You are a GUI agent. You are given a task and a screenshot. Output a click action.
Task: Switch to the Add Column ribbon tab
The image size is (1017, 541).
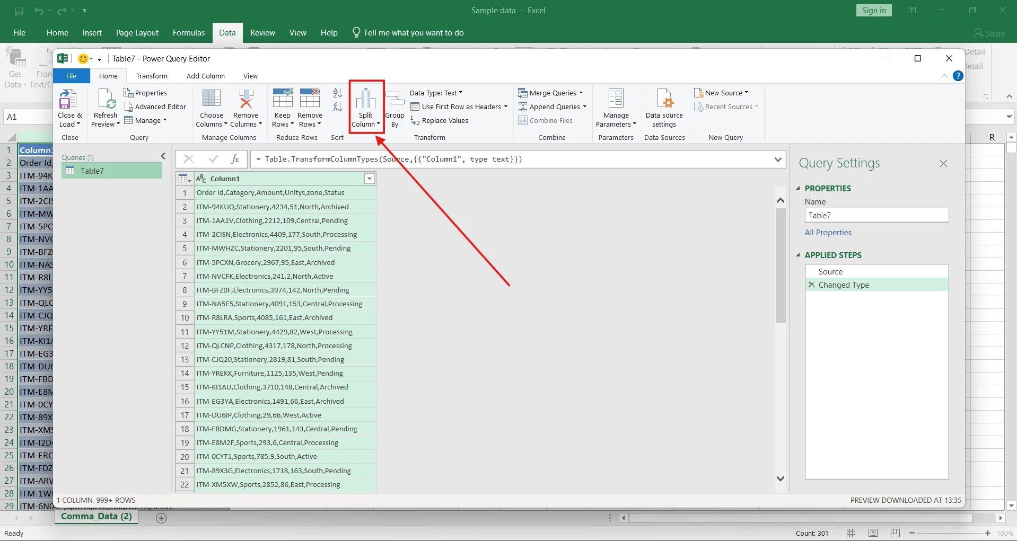(x=206, y=76)
